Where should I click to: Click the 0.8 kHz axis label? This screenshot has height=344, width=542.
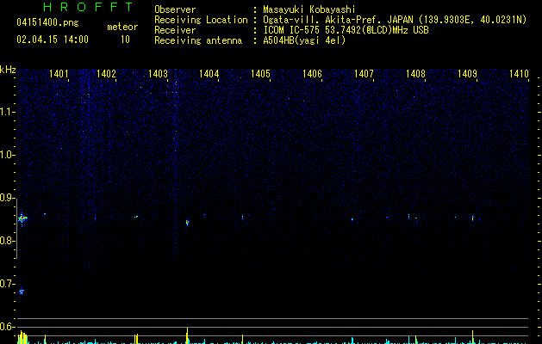(x=7, y=241)
